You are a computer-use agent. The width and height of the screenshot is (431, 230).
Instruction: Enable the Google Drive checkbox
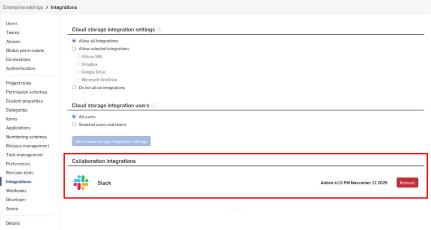tap(78, 72)
